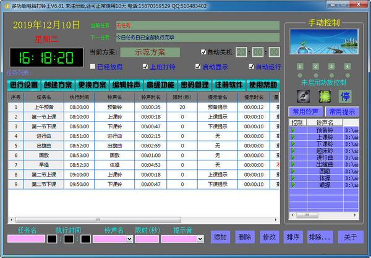
Task: Enable the 已经放假 holiday checkbox
Action: point(93,67)
